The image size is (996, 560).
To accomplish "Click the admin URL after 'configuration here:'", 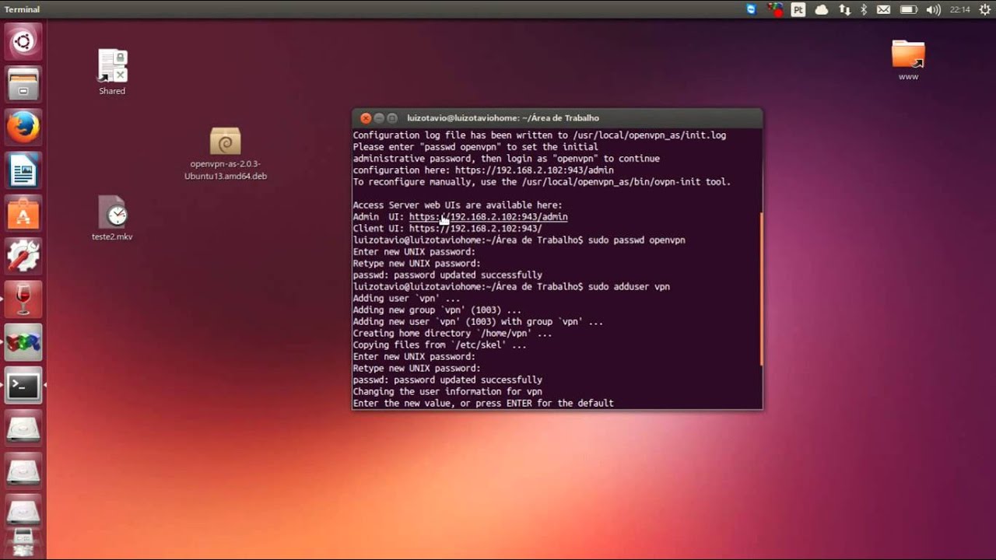I will (535, 170).
